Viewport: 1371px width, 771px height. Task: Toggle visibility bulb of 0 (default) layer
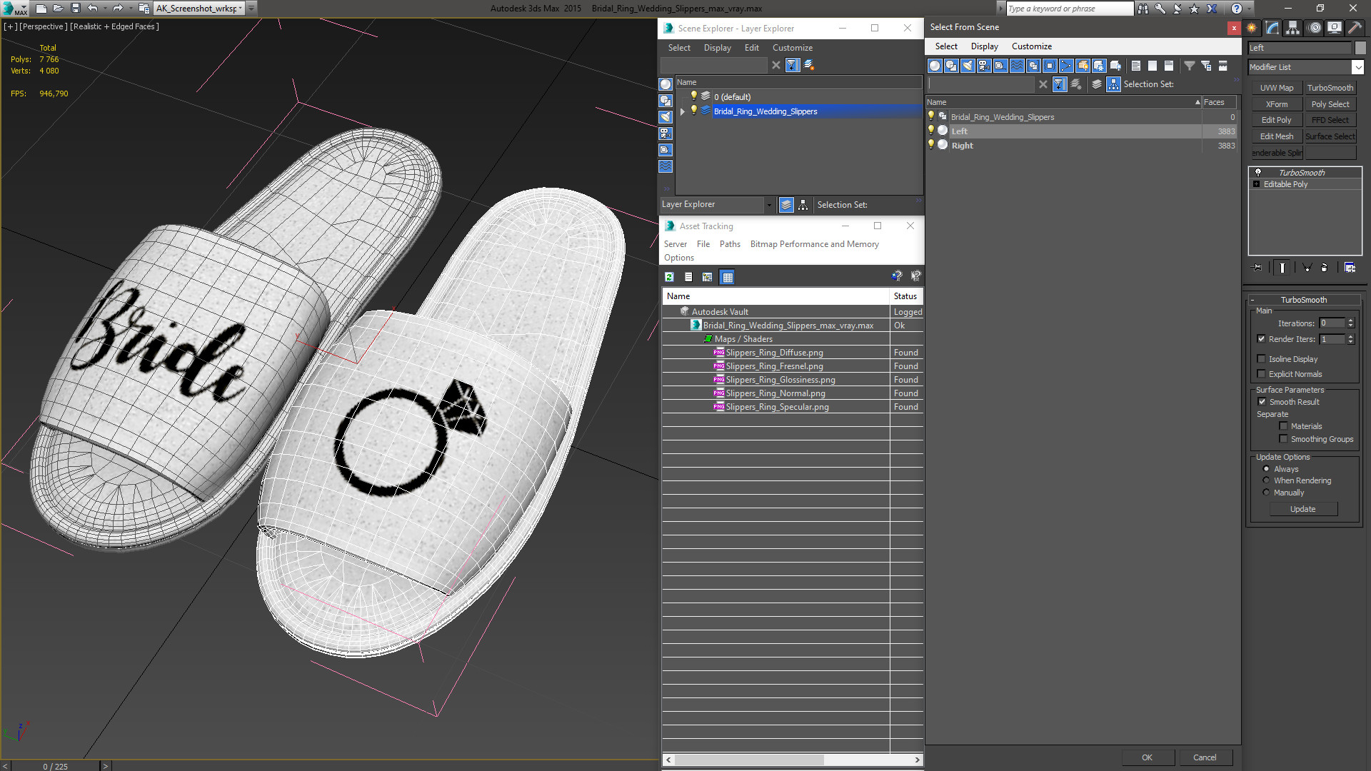693,96
